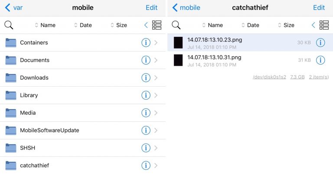
Task: Open the Library folder
Action: click(83, 95)
